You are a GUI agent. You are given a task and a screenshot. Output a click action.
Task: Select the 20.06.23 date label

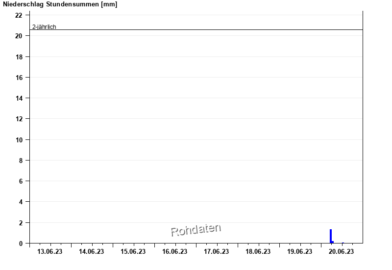tap(342, 252)
